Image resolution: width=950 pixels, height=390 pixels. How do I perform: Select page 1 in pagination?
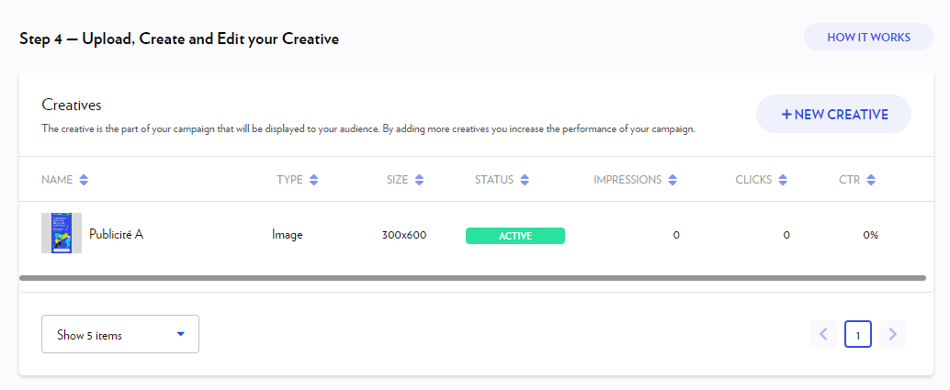(857, 335)
